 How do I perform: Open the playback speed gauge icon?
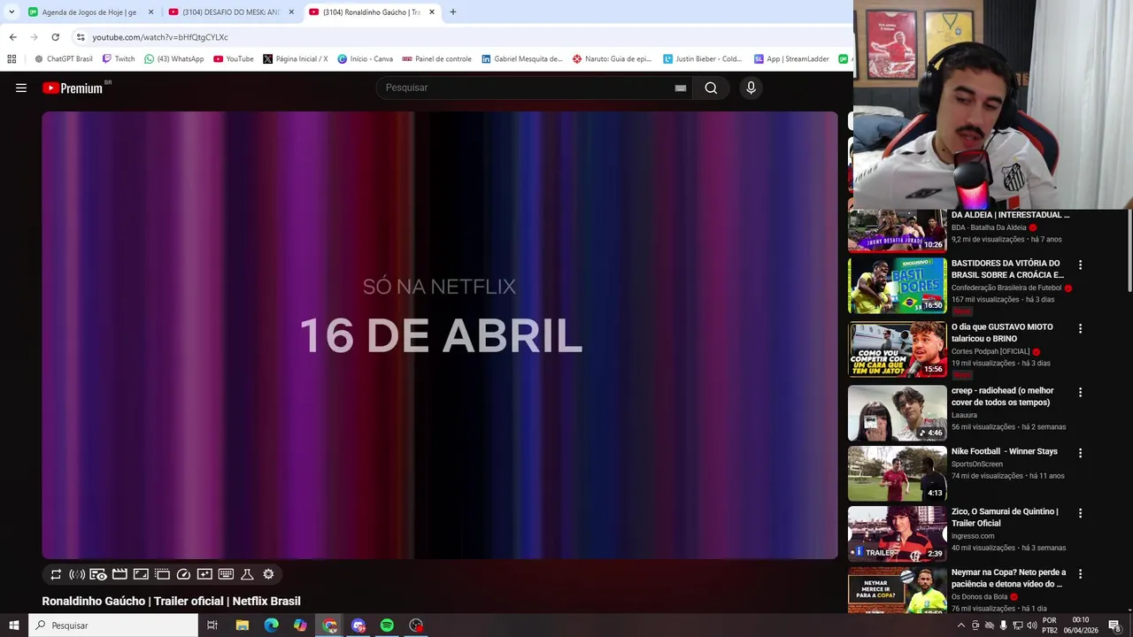(183, 574)
